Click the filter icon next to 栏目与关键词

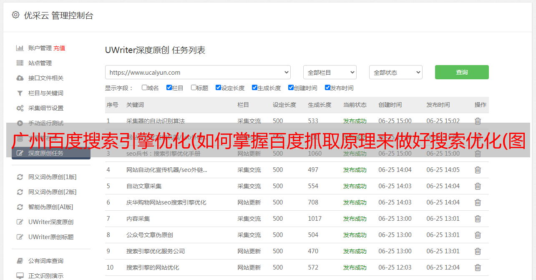(20, 93)
